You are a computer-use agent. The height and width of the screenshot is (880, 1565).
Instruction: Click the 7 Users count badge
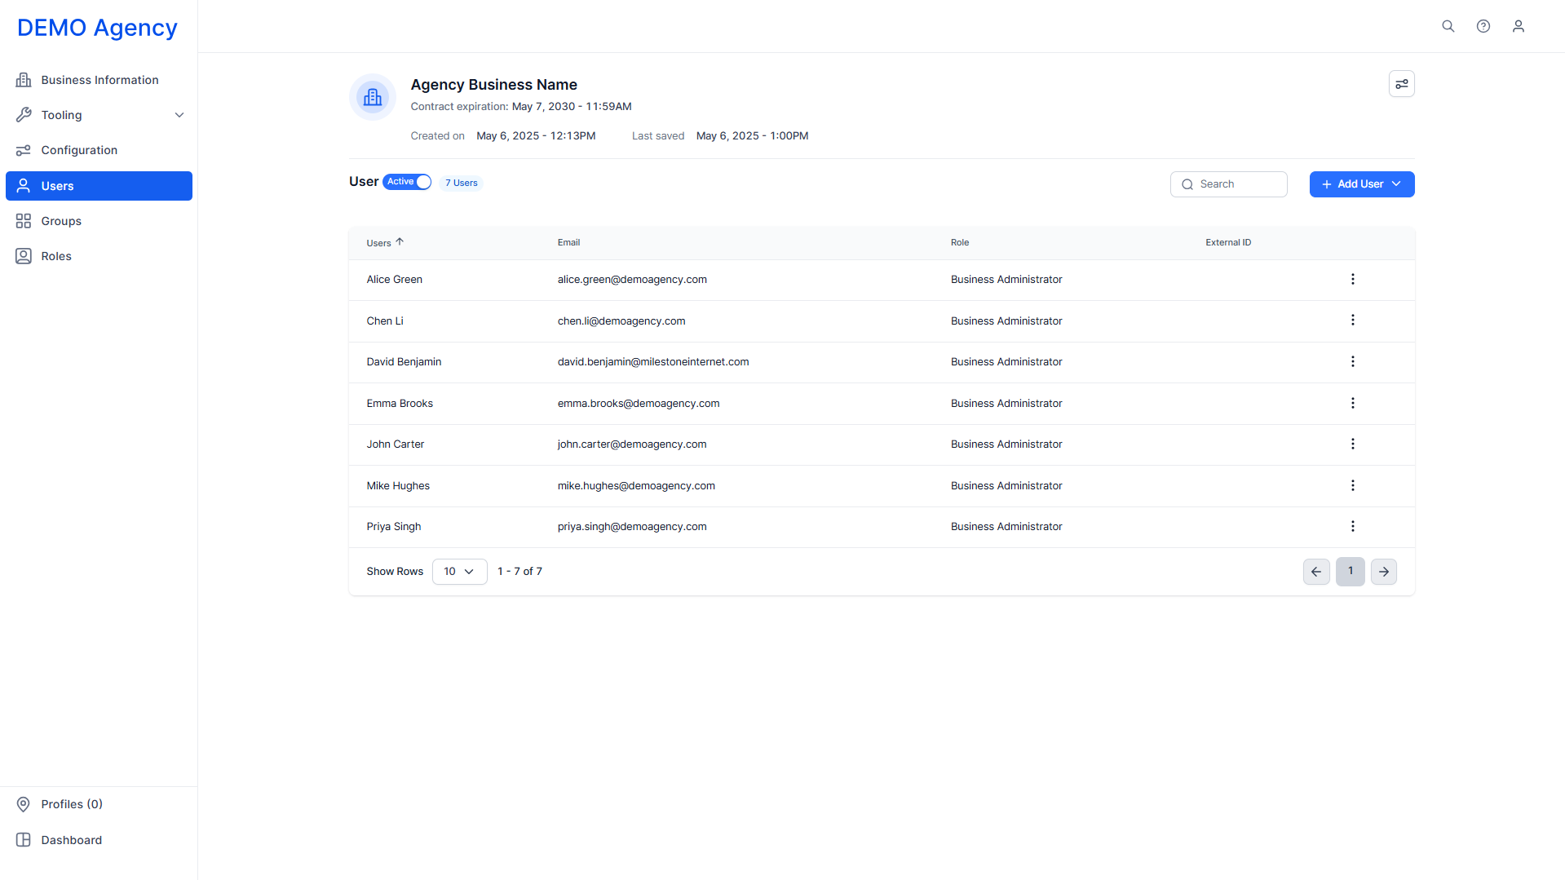[462, 183]
